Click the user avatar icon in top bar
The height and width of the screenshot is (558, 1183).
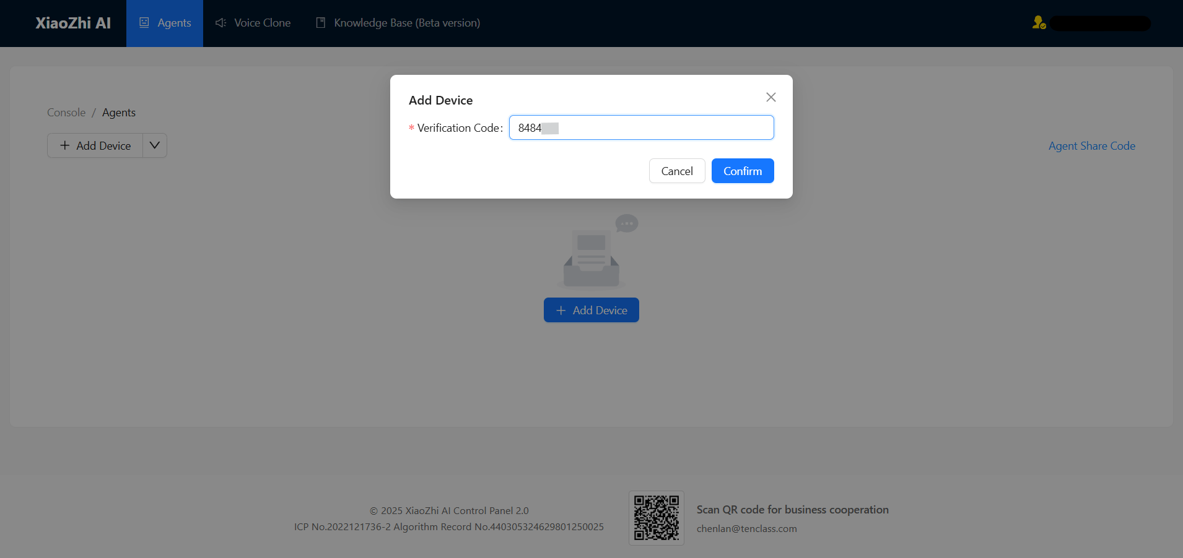pyautogui.click(x=1039, y=22)
